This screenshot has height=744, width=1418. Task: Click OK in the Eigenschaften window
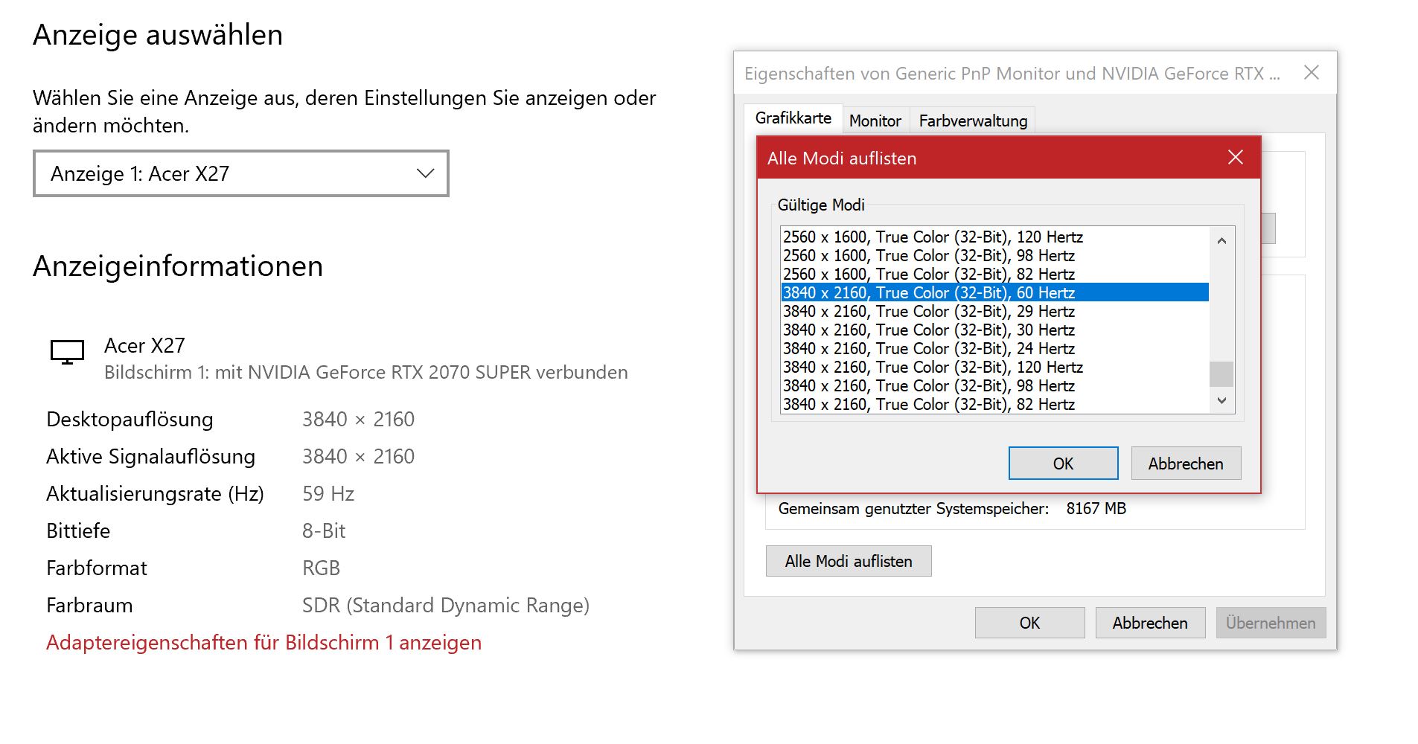pos(1029,623)
